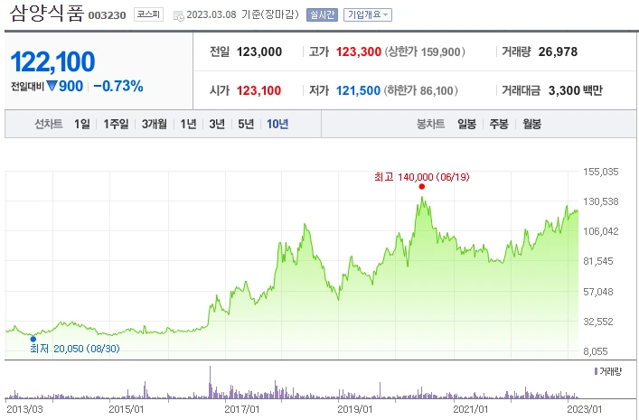Image resolution: width=639 pixels, height=420 pixels.
Task: Switch to 일봉 candle chart
Action: coord(466,124)
